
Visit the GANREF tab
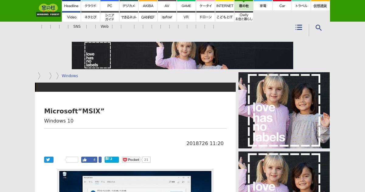tap(148, 17)
